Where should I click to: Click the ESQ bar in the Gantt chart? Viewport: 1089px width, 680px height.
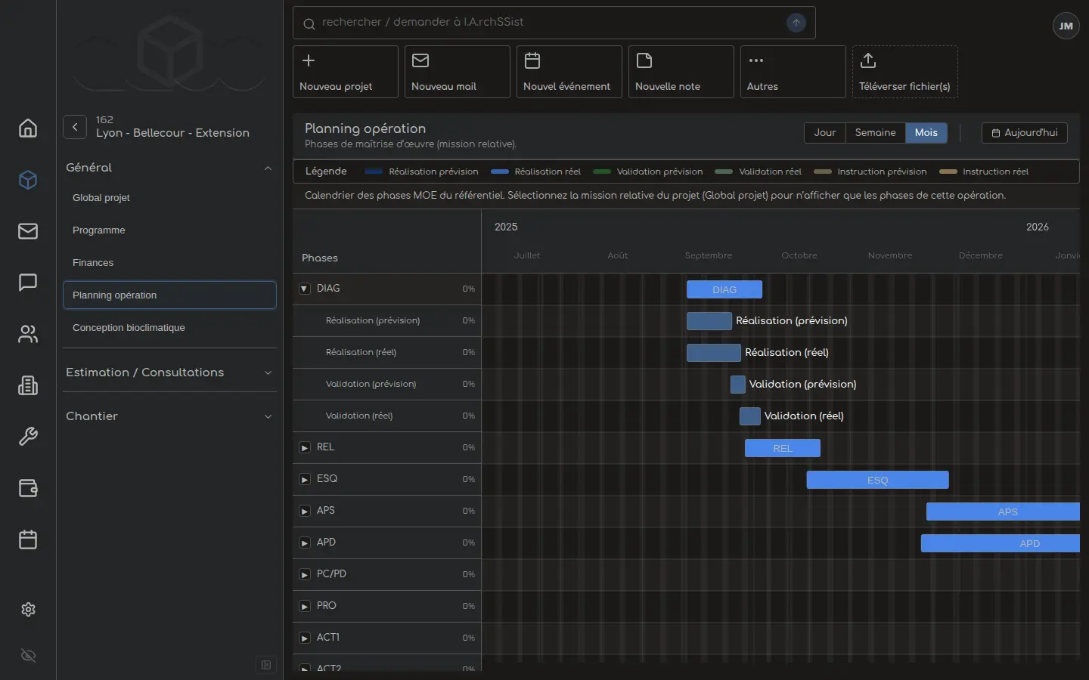[877, 480]
